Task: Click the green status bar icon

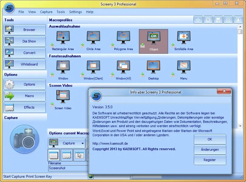Action: pos(91,177)
